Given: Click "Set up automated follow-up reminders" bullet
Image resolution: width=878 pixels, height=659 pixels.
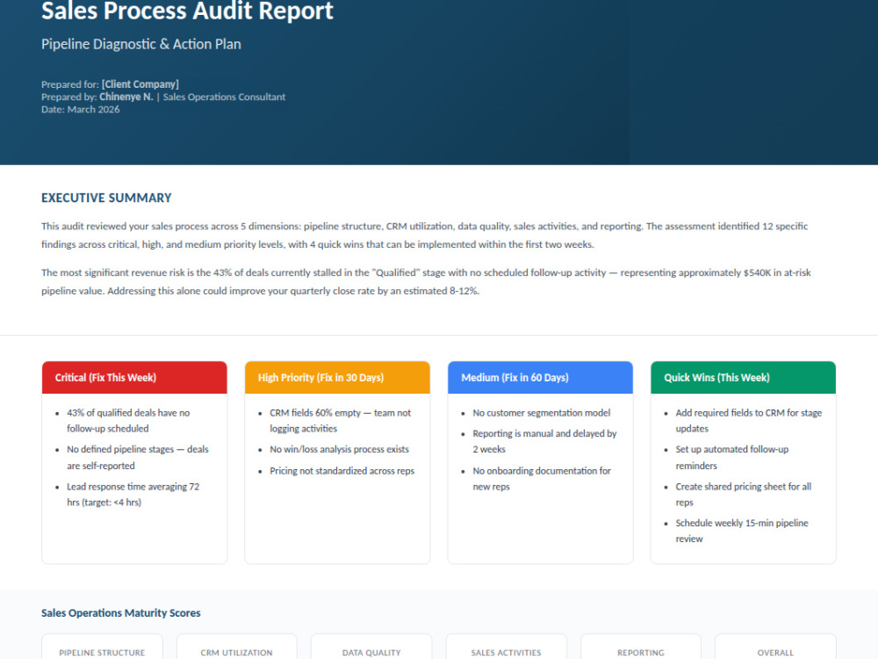Looking at the screenshot, I should click(x=732, y=458).
